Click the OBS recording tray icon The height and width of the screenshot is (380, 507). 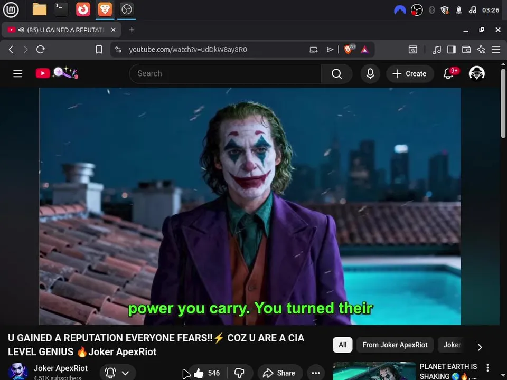pos(417,10)
